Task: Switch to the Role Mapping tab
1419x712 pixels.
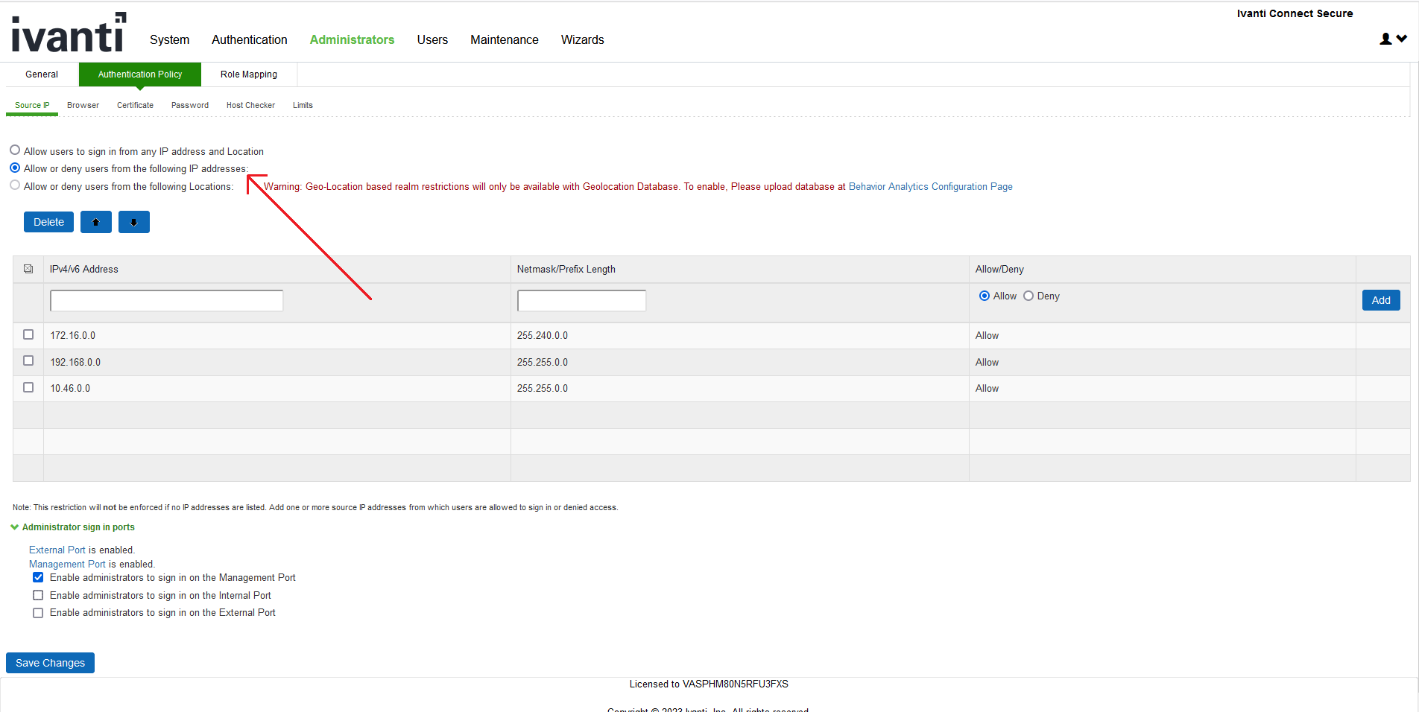Action: [x=248, y=74]
